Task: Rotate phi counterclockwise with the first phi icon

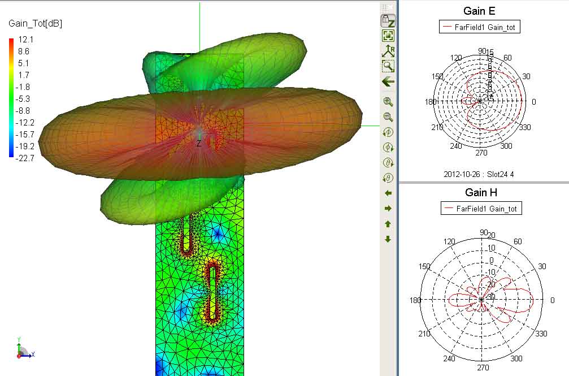Action: click(388, 132)
